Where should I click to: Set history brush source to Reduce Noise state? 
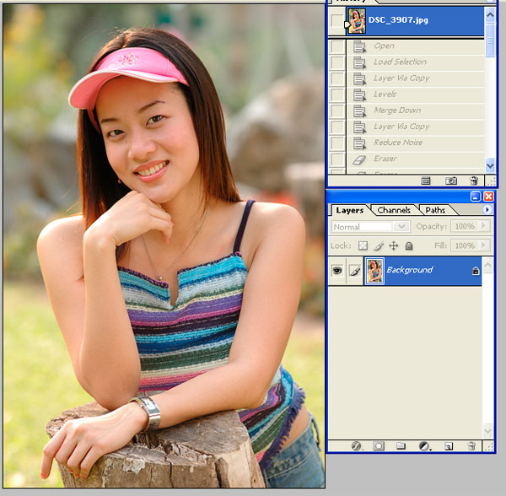[337, 143]
